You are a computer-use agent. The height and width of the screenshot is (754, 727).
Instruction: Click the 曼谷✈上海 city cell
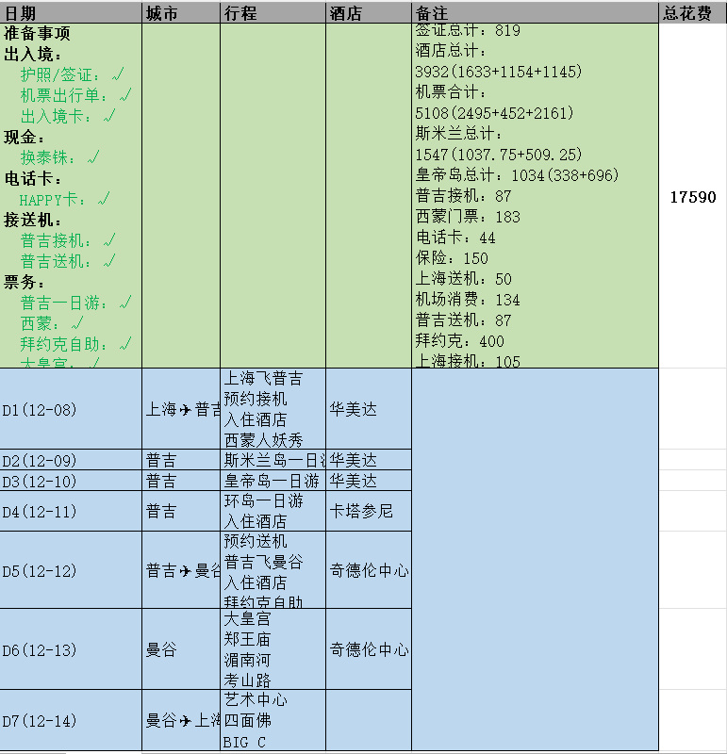click(181, 720)
